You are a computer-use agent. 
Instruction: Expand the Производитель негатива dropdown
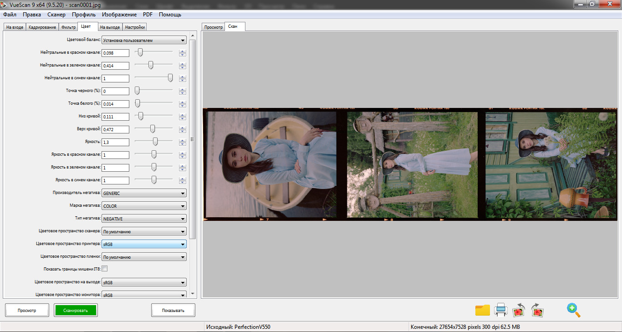tap(144, 193)
